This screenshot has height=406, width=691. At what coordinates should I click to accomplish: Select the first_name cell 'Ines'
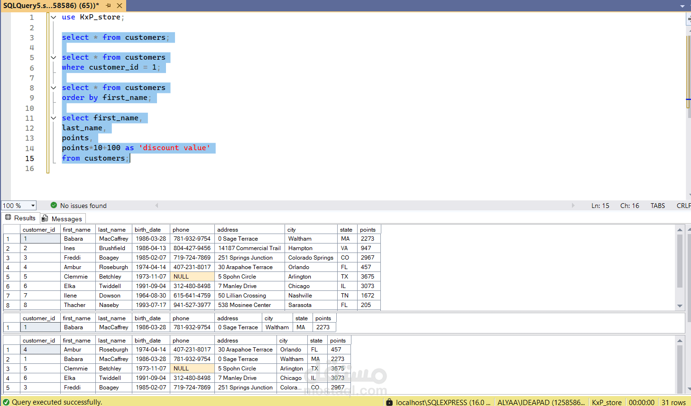coord(78,248)
